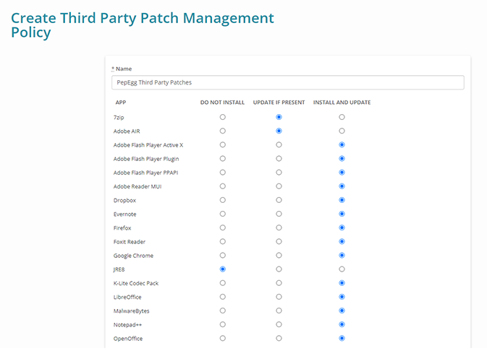Image resolution: width=487 pixels, height=356 pixels.
Task: Set Adobe Flash Player Plugin to Do Not Install
Action: tap(223, 159)
